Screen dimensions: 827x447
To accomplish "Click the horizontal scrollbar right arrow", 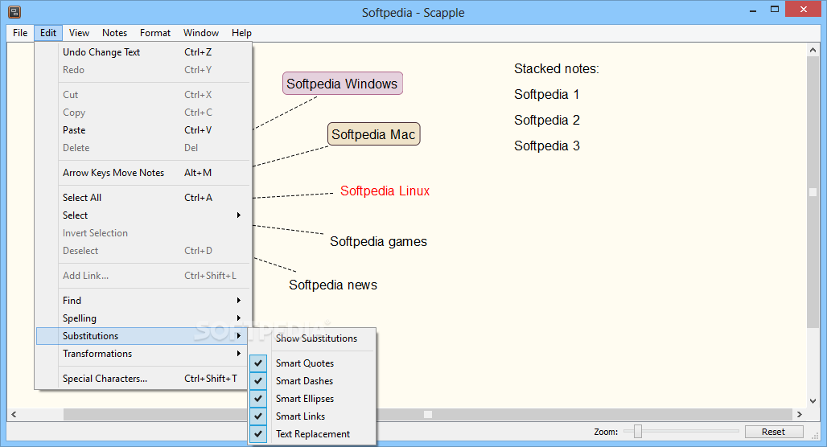I will pyautogui.click(x=800, y=414).
